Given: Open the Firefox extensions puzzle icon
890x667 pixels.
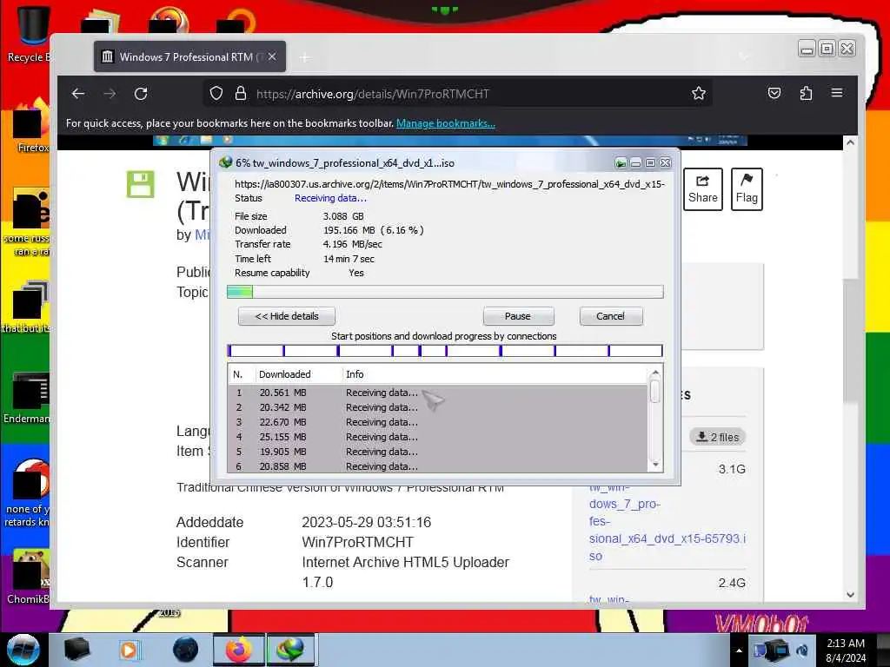Looking at the screenshot, I should click(x=806, y=93).
